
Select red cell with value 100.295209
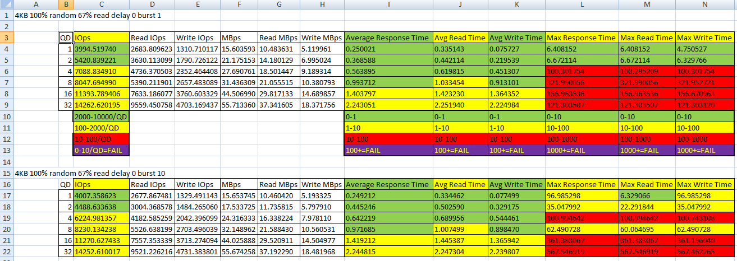(x=647, y=71)
